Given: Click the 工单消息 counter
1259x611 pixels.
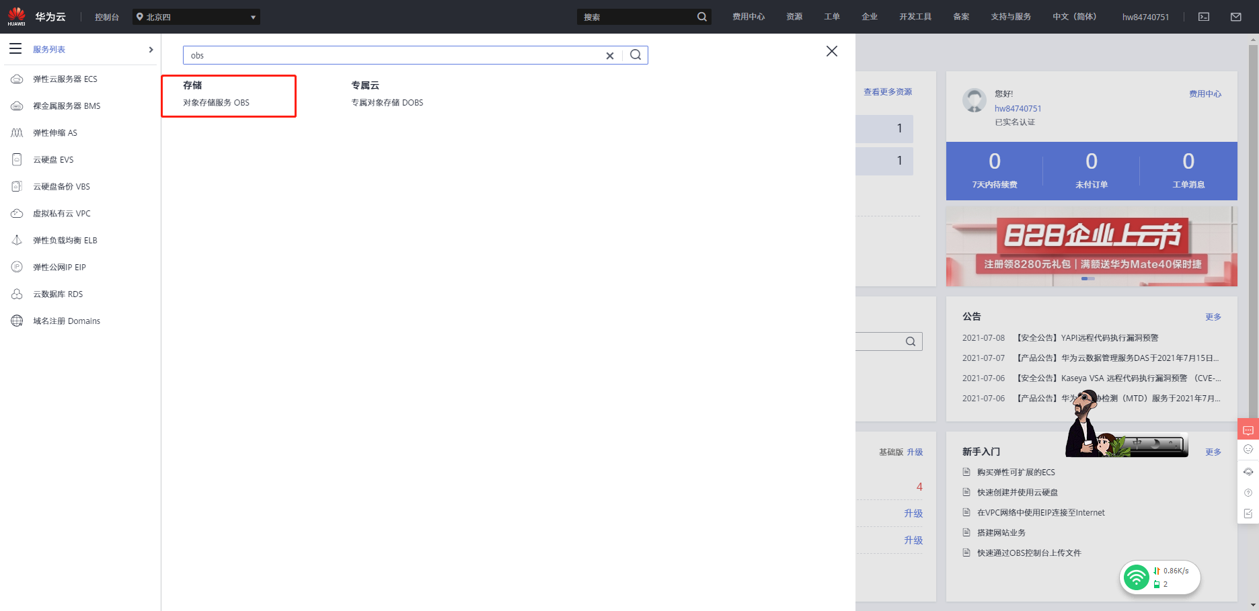Looking at the screenshot, I should click(1188, 171).
